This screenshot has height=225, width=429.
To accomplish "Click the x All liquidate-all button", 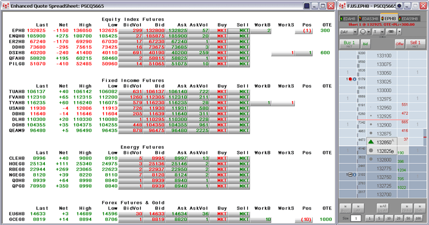I will (x=382, y=209).
